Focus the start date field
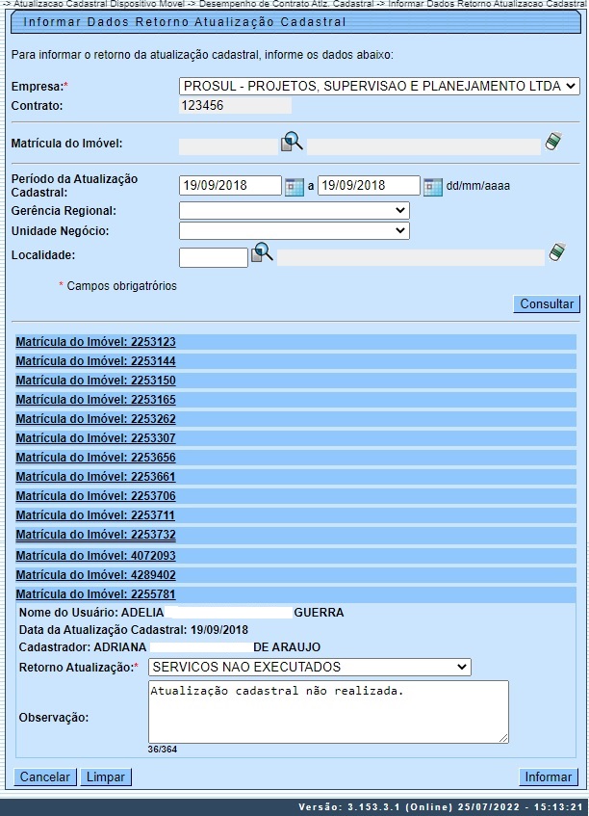589x816 pixels. (230, 186)
